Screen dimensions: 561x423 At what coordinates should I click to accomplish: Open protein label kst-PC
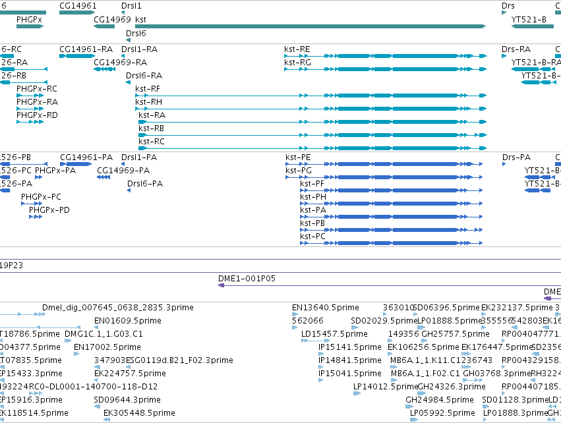click(312, 237)
